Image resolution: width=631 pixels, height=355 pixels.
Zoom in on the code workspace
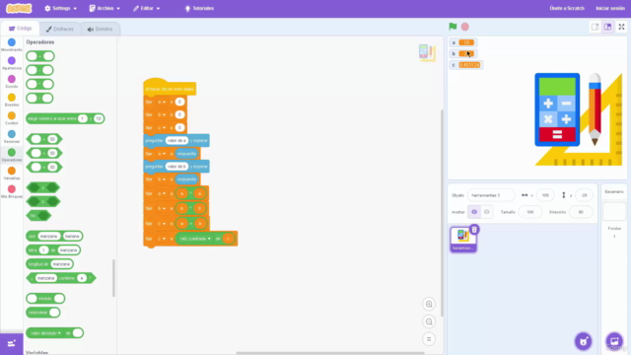tap(429, 305)
